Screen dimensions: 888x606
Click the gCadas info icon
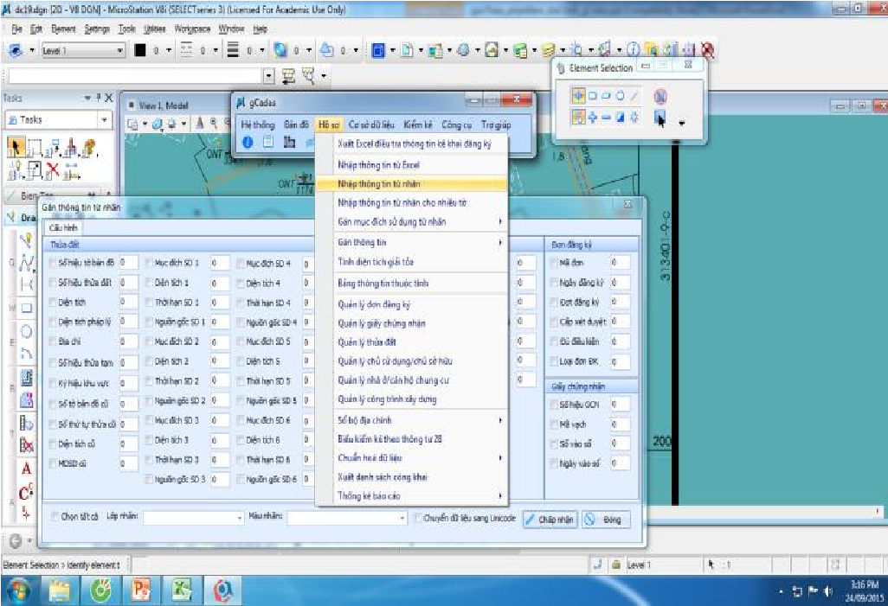(x=247, y=143)
